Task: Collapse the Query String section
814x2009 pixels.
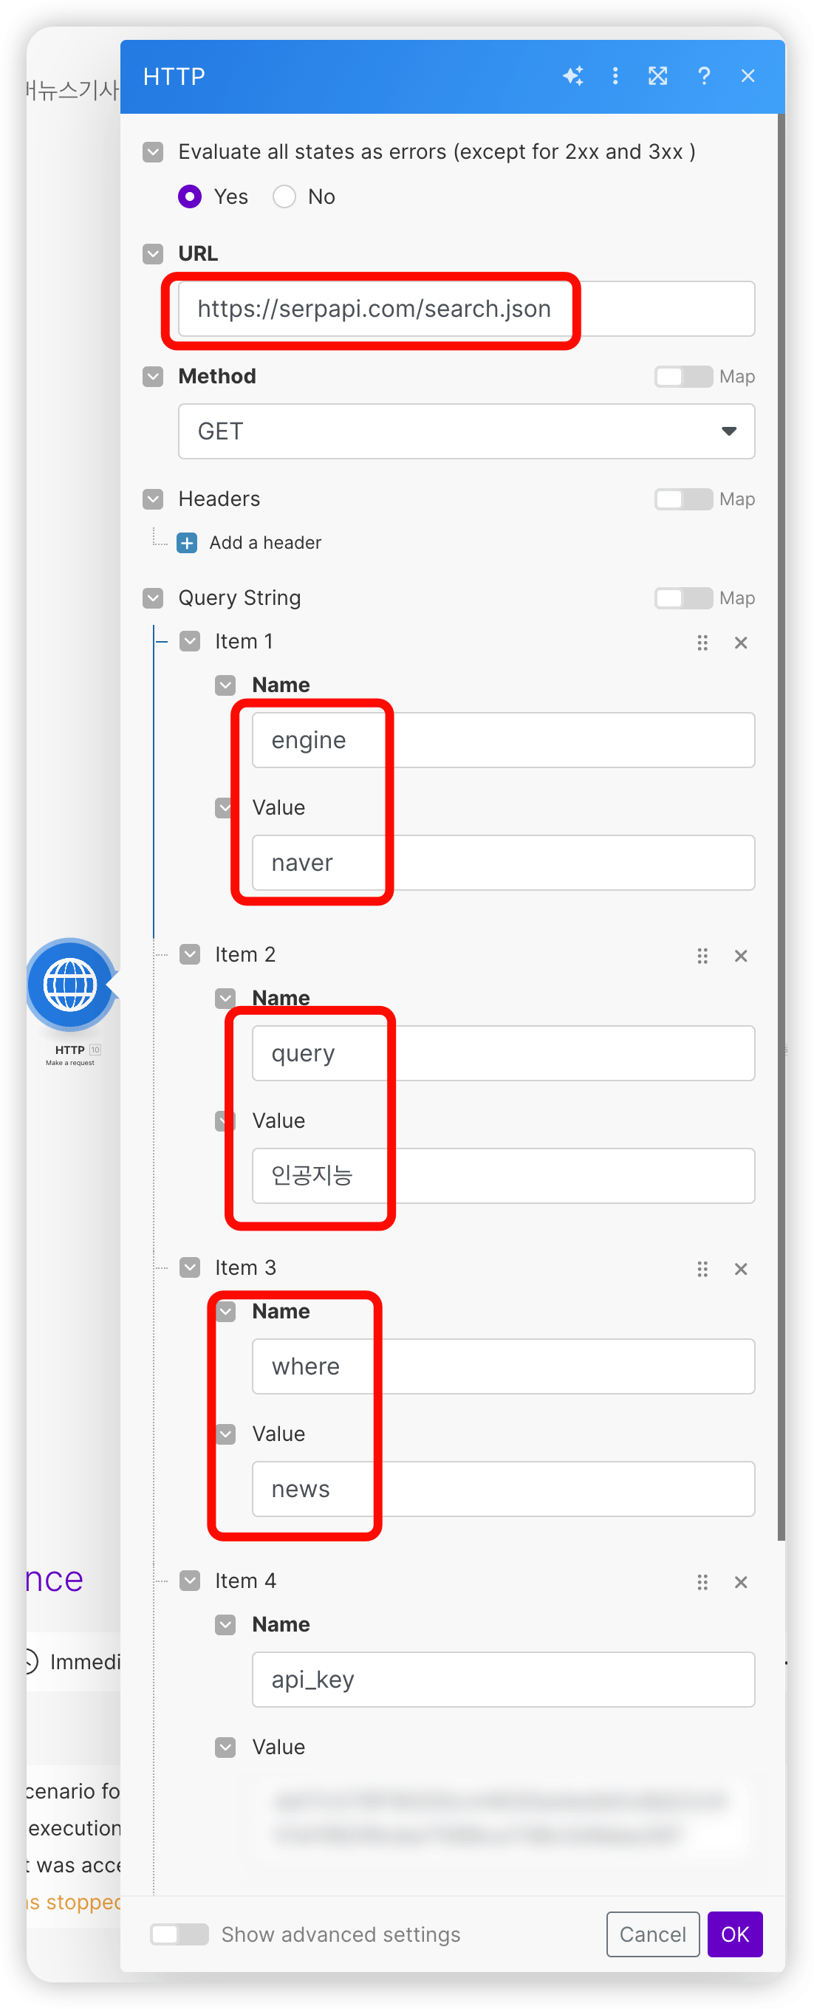Action: [x=154, y=598]
